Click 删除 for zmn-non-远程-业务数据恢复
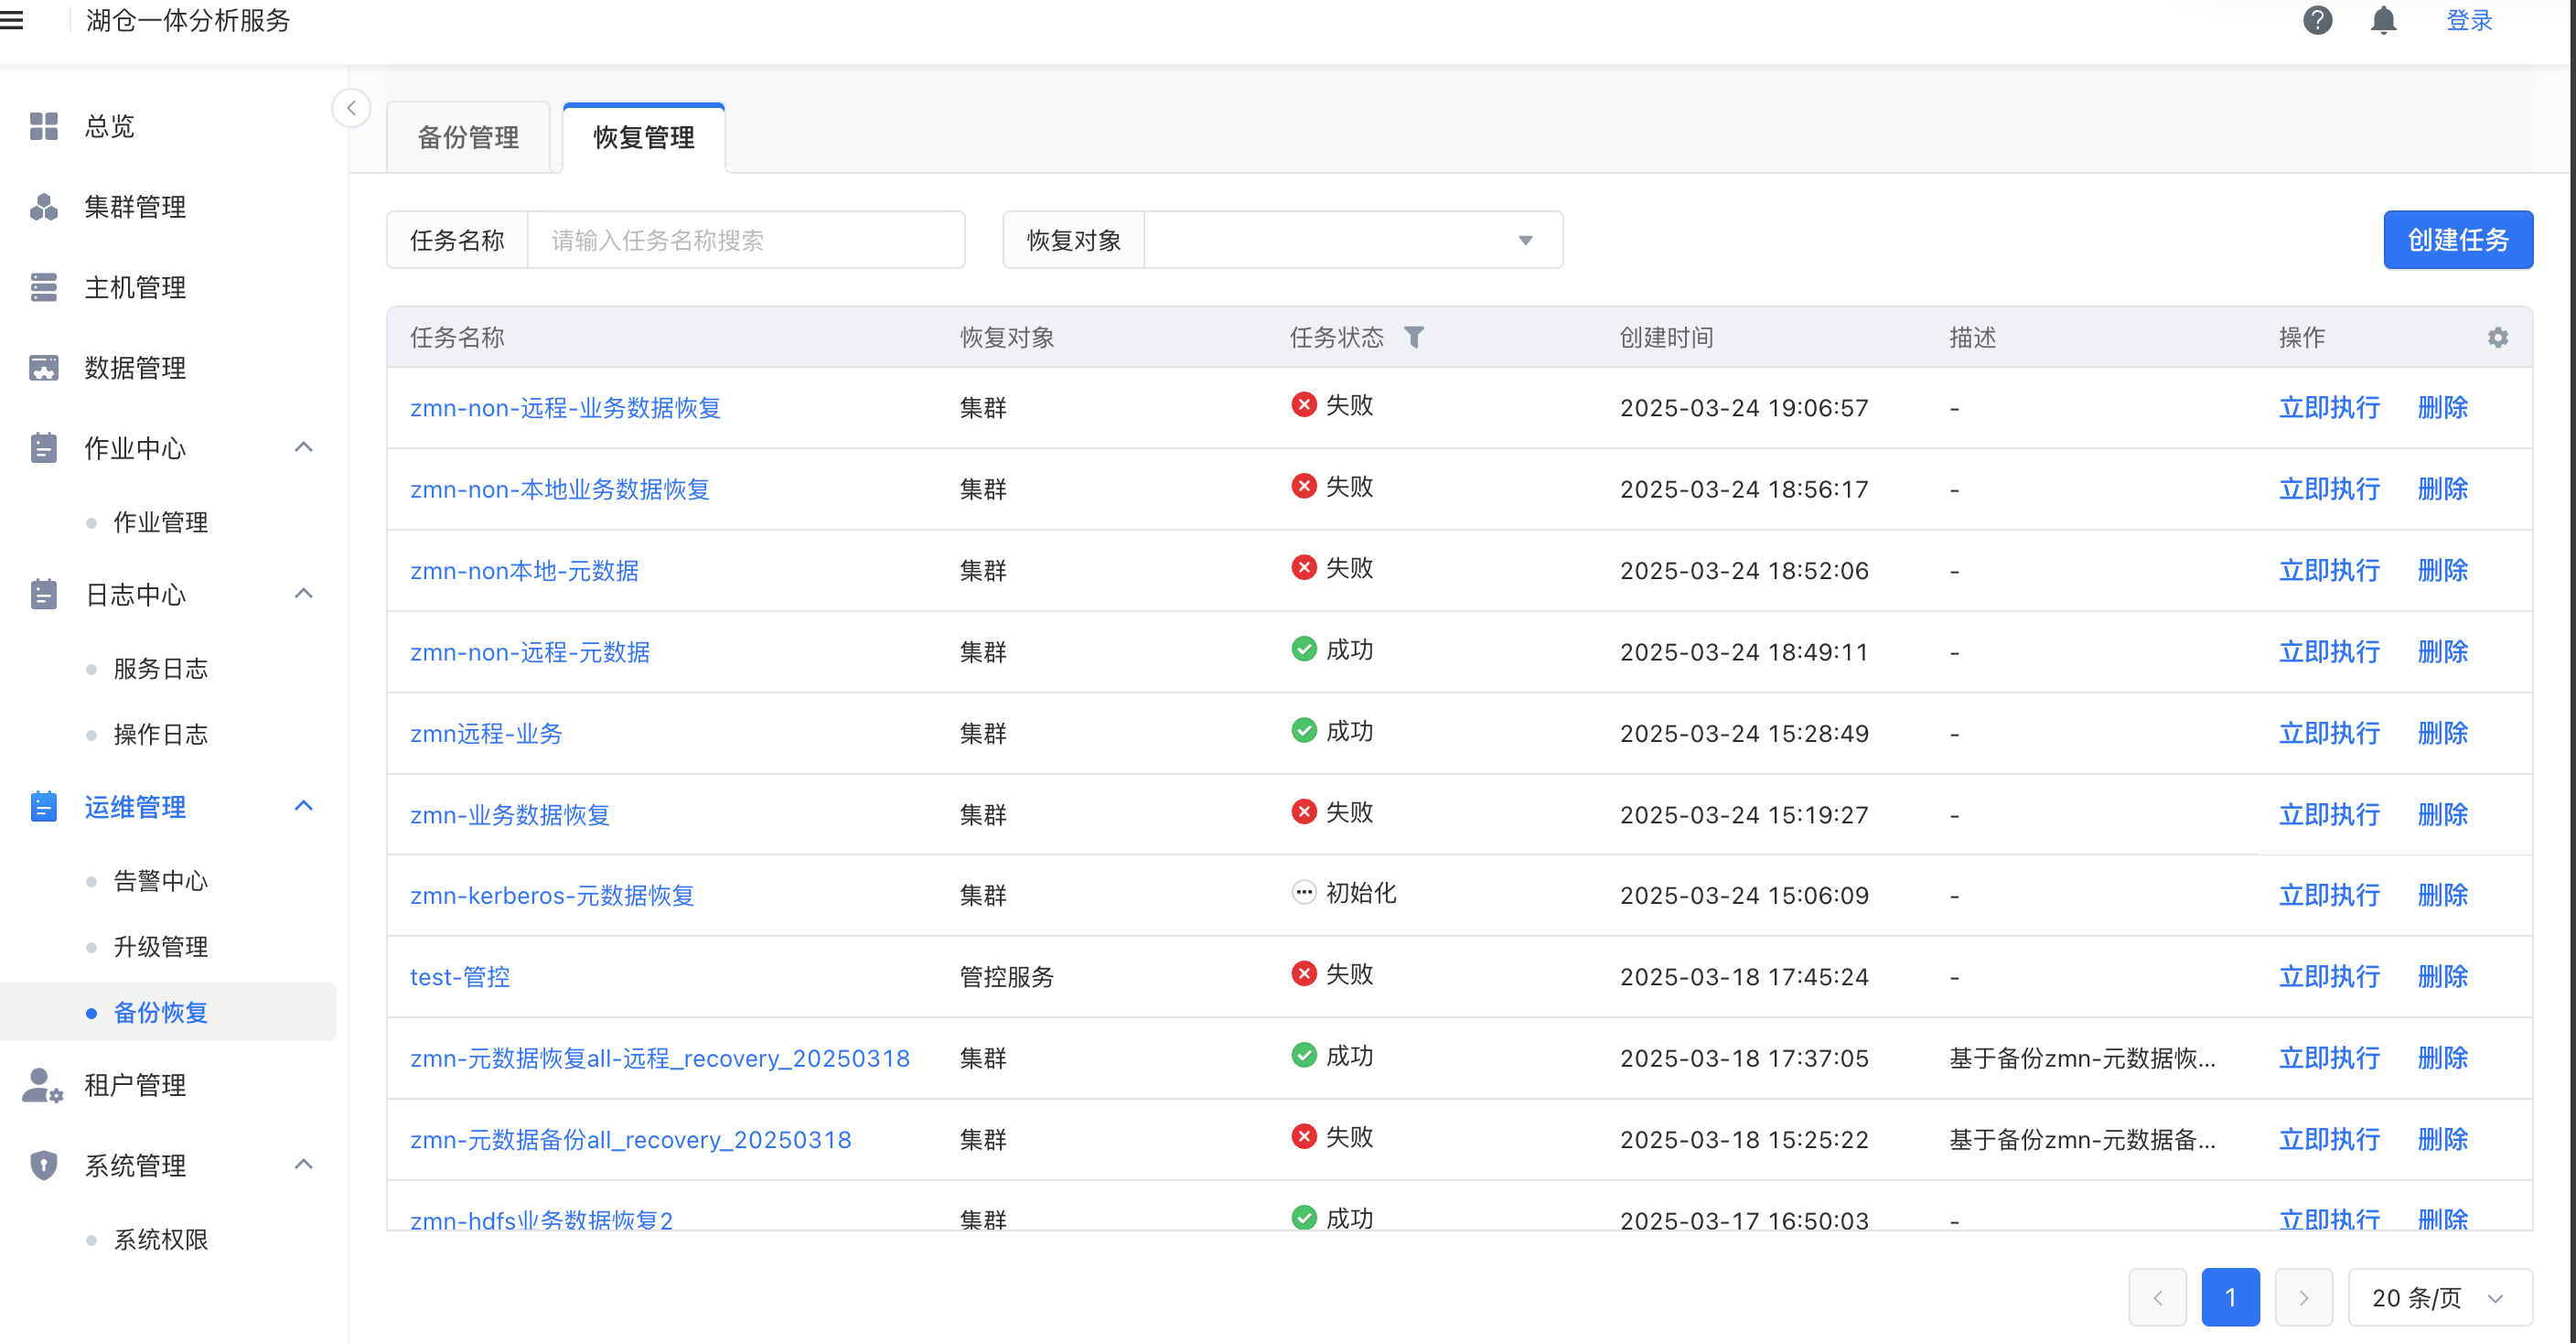Image resolution: width=2576 pixels, height=1343 pixels. pos(2442,408)
